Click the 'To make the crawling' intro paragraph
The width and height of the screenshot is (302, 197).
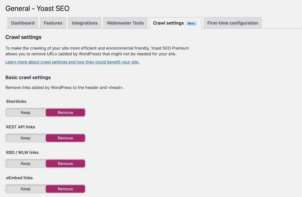click(x=97, y=51)
